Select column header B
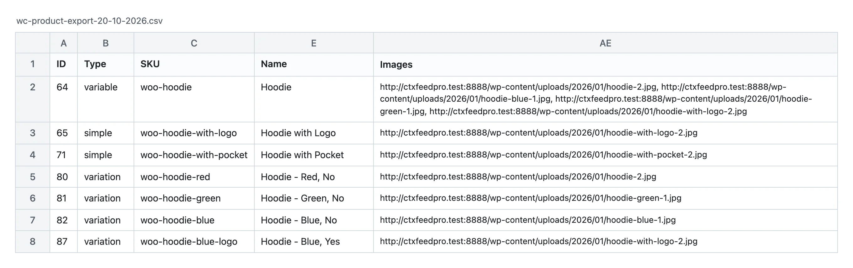853x268 pixels. [106, 43]
